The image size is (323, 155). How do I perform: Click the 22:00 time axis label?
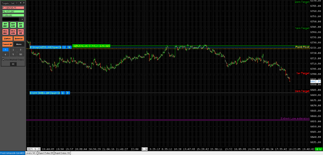[134, 149]
